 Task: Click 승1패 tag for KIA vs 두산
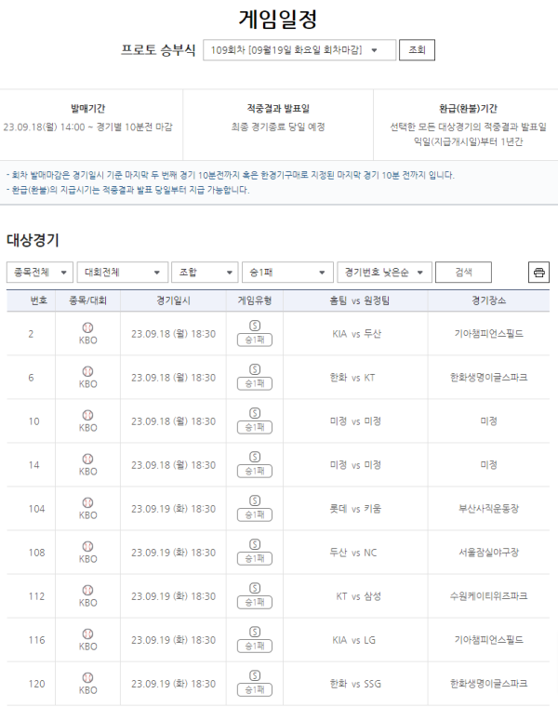255,340
